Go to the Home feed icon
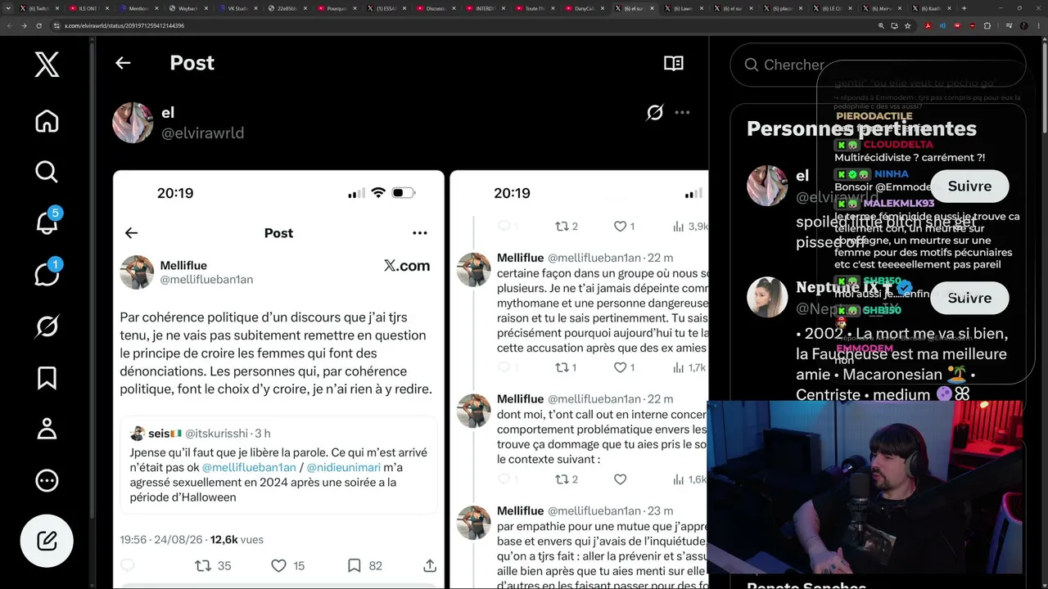 [x=47, y=121]
